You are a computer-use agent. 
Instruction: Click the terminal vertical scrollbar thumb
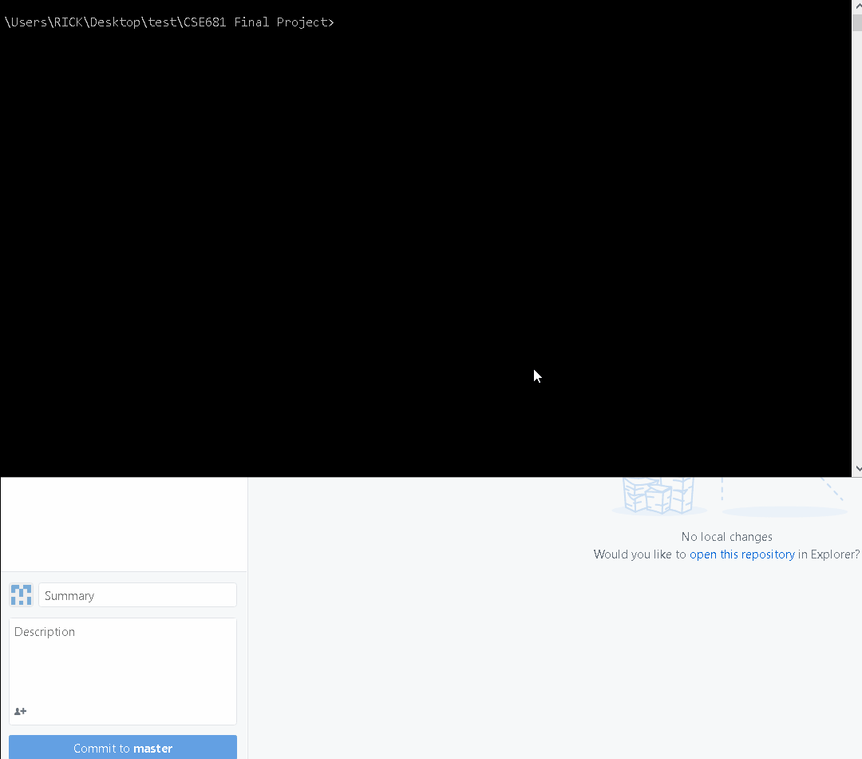[857, 22]
